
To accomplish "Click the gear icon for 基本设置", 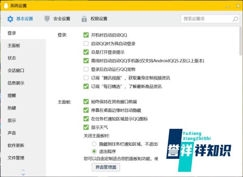I will point(10,19).
